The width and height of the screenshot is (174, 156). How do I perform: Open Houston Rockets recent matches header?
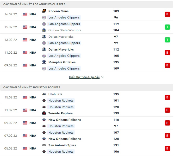point(32,88)
